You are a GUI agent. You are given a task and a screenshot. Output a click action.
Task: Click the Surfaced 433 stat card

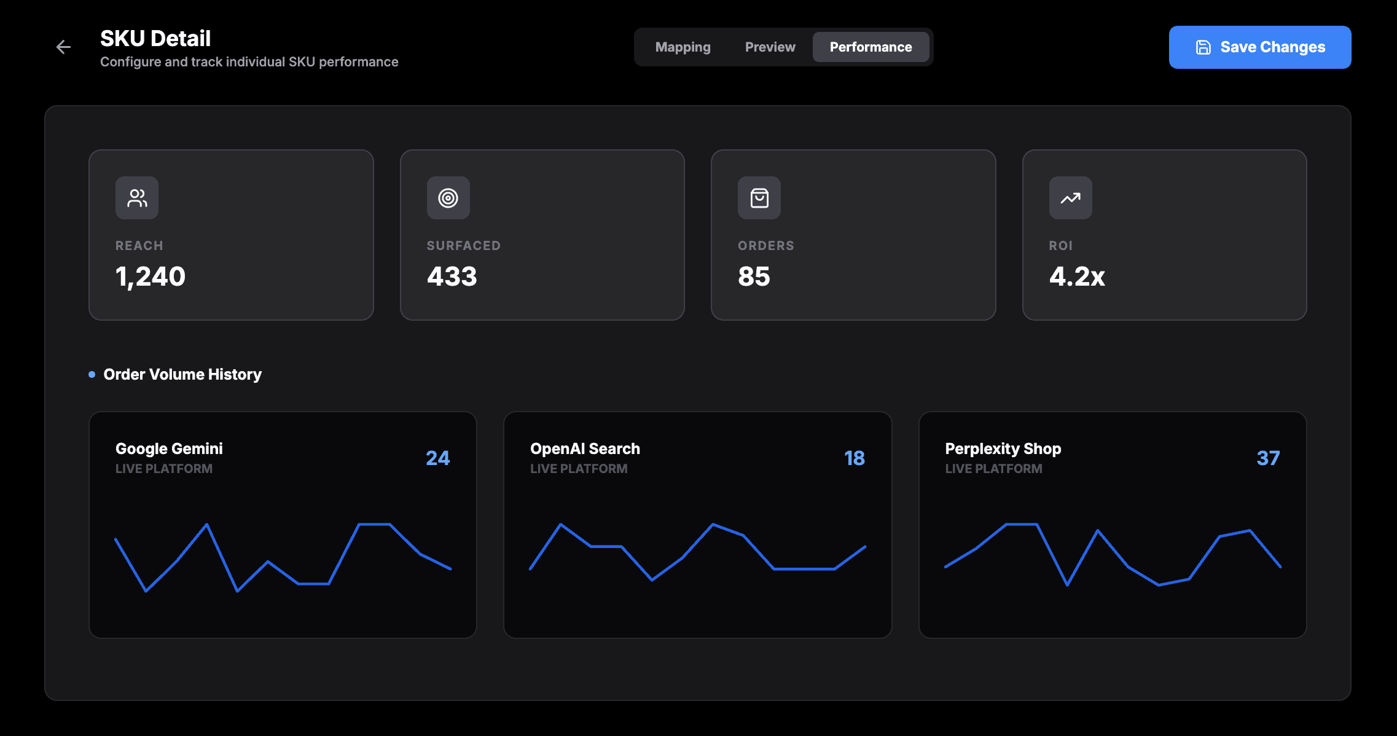coord(542,235)
